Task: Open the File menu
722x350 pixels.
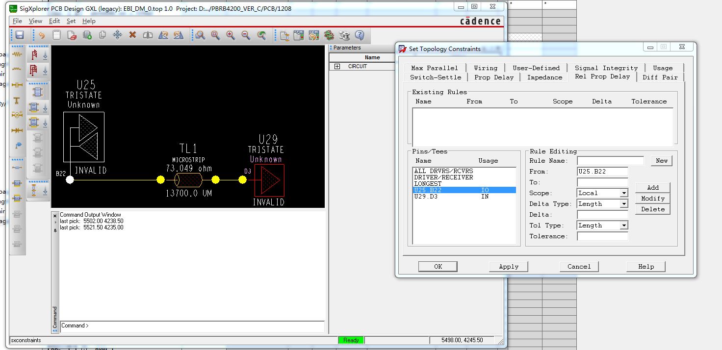Action: [x=17, y=21]
